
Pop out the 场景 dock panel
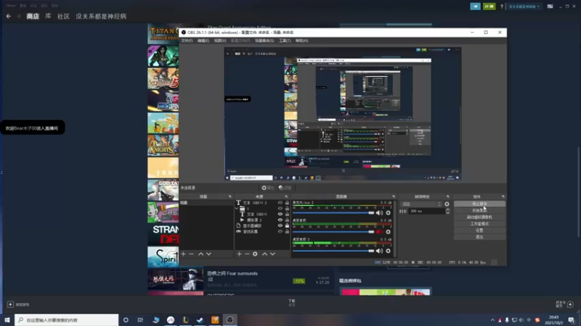229,196
